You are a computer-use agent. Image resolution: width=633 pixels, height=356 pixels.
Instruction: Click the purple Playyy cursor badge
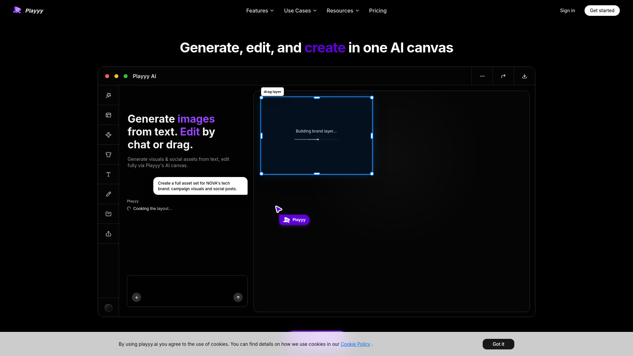(294, 220)
